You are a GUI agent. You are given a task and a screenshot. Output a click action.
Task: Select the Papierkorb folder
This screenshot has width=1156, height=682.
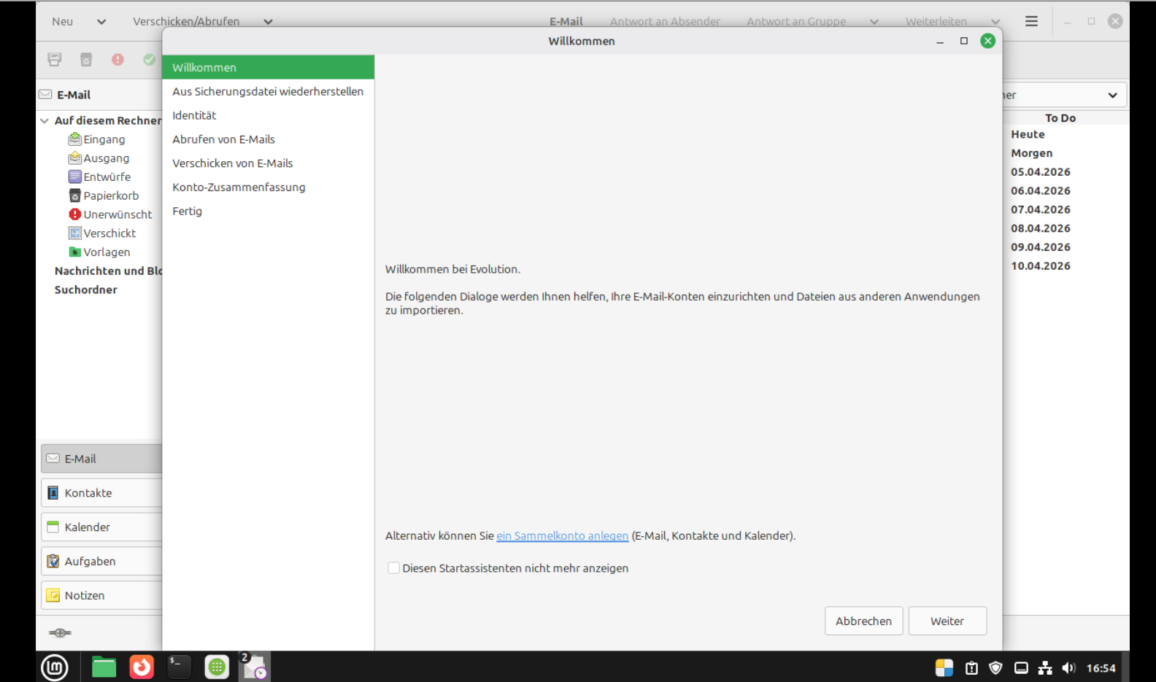pos(110,195)
